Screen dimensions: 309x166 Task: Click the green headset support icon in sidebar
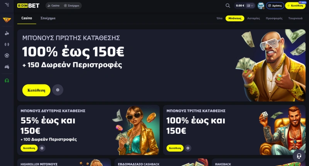pos(7,80)
